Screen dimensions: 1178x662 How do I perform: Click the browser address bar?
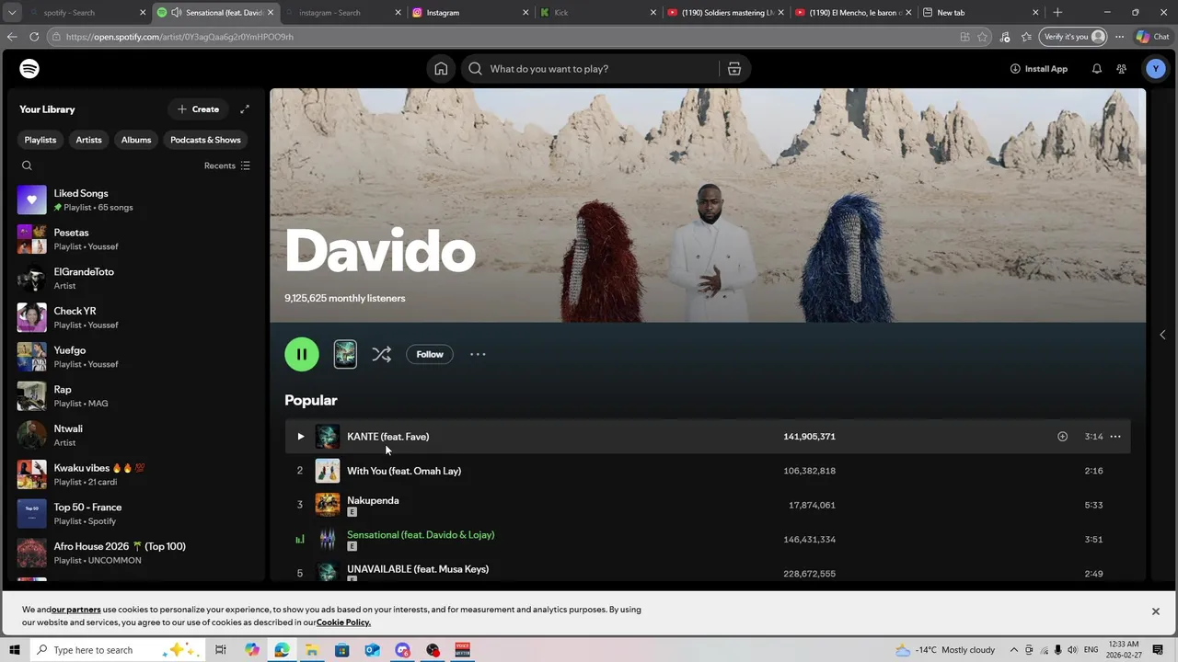pos(506,37)
